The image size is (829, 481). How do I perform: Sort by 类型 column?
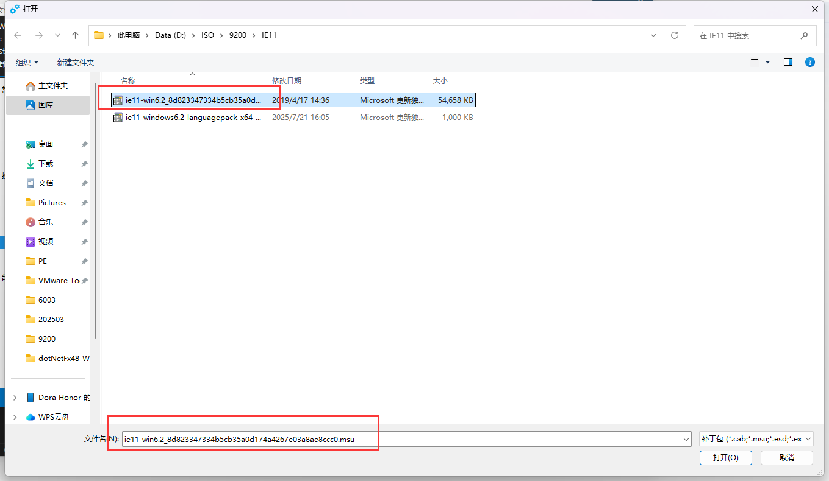tap(367, 80)
